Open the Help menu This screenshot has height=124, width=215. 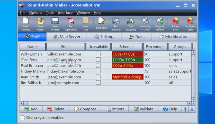[x=97, y=13]
